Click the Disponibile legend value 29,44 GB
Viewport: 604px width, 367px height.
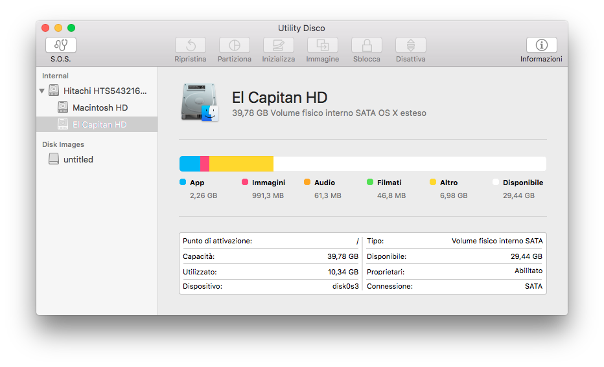point(518,195)
